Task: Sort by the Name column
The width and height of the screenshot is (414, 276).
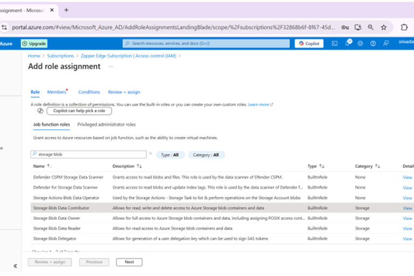Action: [42, 166]
